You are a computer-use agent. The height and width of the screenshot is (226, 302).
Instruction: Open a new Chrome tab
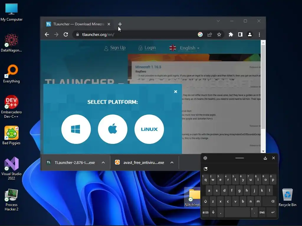click(120, 24)
